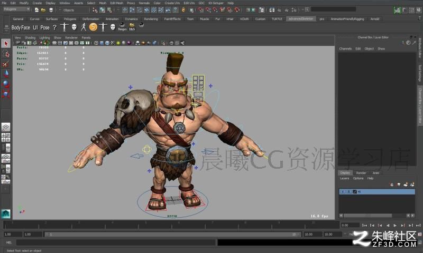The height and width of the screenshot is (253, 423).
Task: Click the playback range slider bar
Action: coord(173,235)
